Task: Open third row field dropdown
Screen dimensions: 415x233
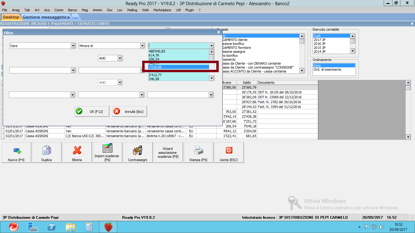Action: click(72, 95)
